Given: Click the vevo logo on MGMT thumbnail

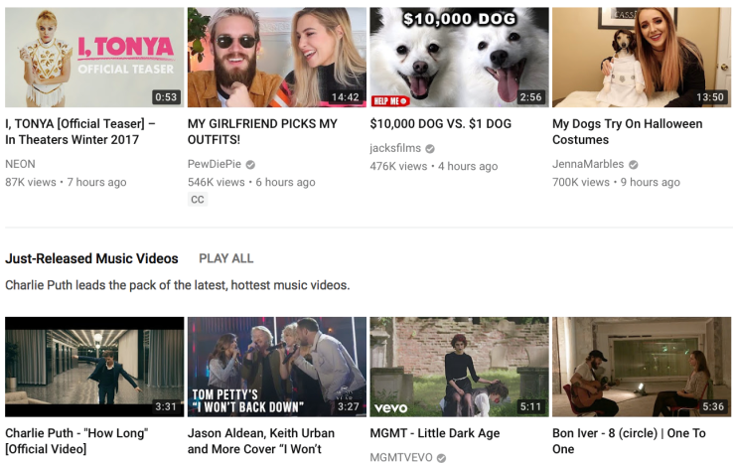Looking at the screenshot, I should tap(390, 408).
